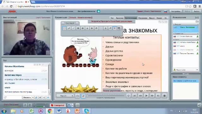
Task: Select the text 'A' annotation tool
Action: point(105,28)
